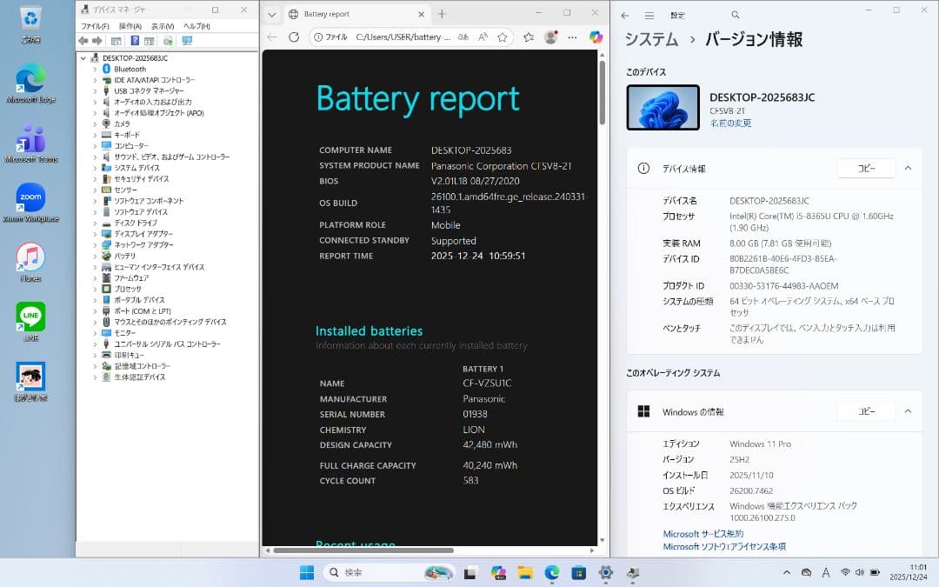
Task: Launch iTunes from the desktop
Action: tap(30, 263)
